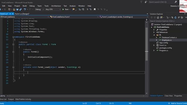Click the feedback icon beside Quick Launch

[x=146, y=2]
